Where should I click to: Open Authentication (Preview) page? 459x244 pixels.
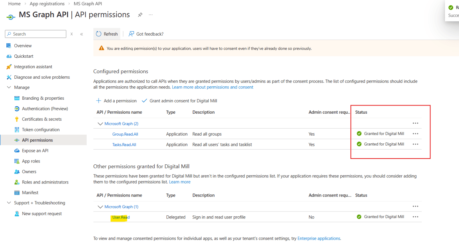[45, 109]
